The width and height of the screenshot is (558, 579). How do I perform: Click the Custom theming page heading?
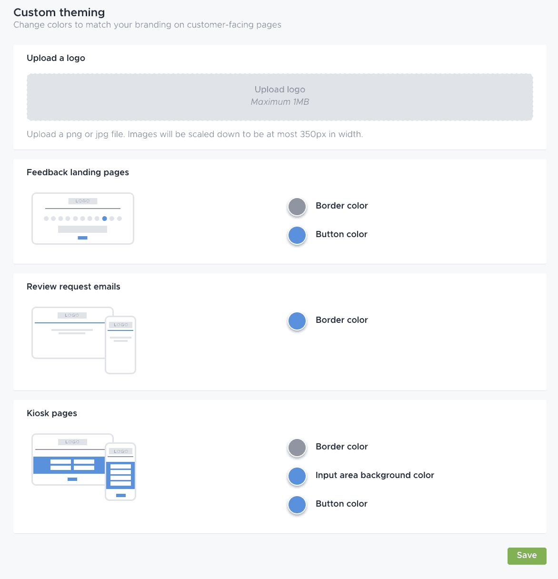(x=59, y=12)
